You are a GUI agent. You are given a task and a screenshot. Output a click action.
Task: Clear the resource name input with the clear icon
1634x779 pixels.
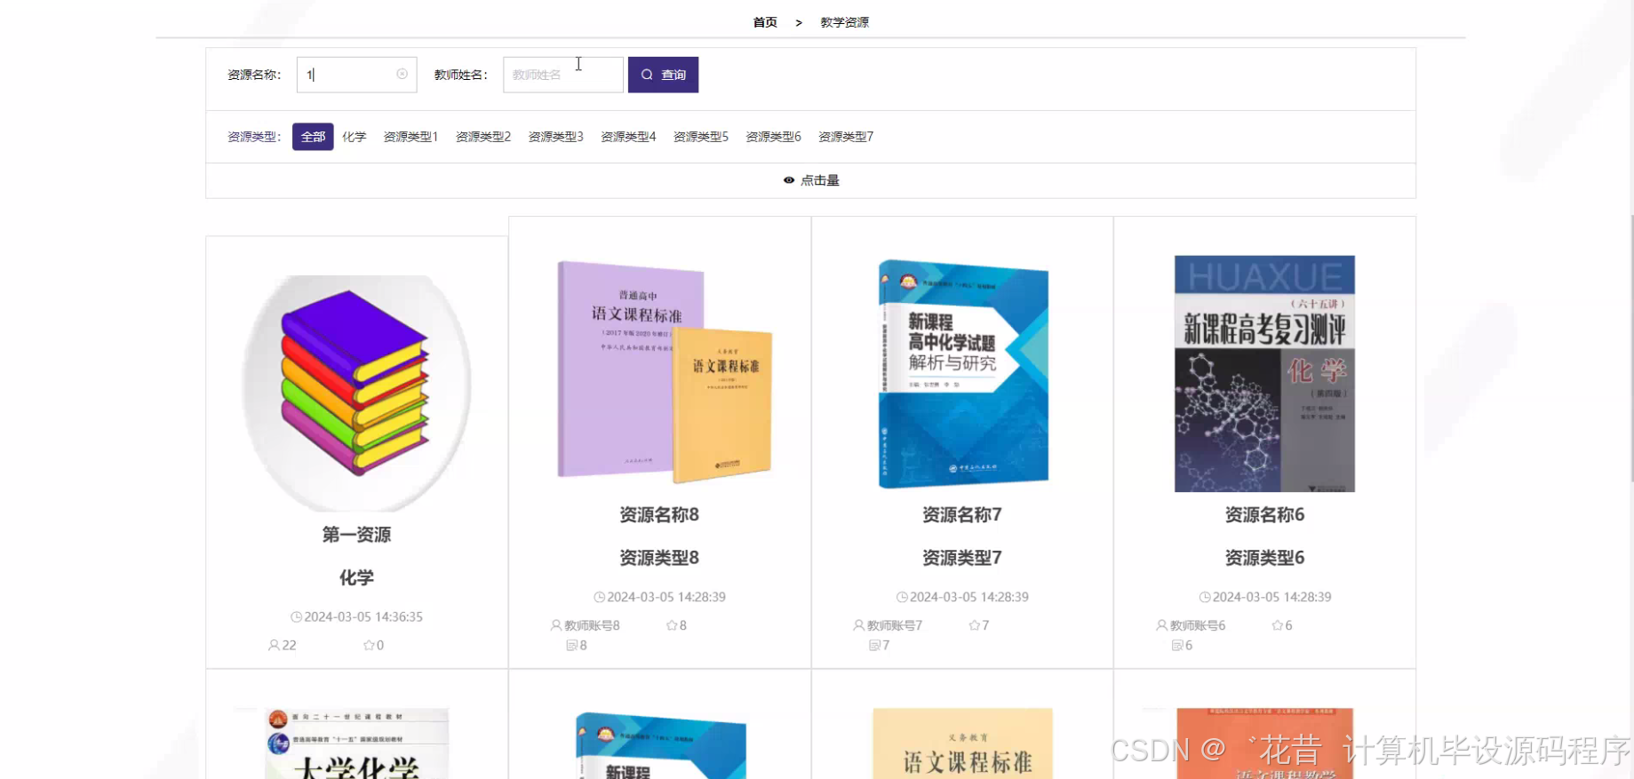tap(402, 75)
